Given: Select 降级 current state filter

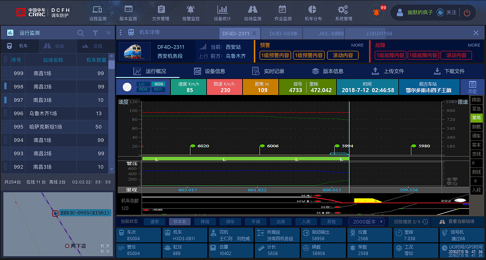Looking at the screenshot, I should (205, 222).
